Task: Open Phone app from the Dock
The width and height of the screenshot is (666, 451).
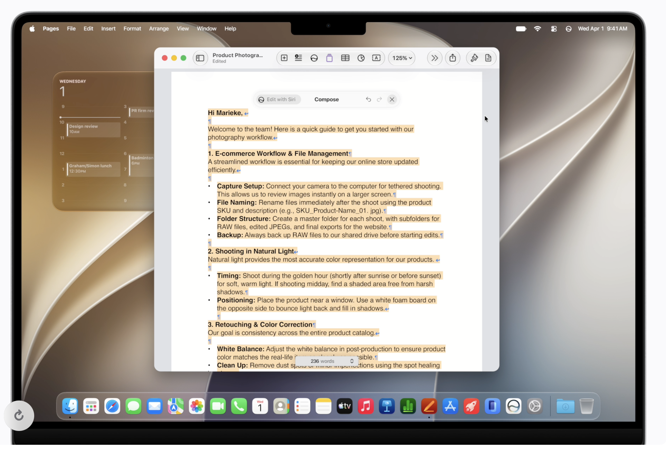Action: 239,406
